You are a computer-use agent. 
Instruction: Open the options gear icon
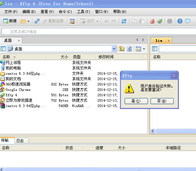pyautogui.click(x=170, y=21)
